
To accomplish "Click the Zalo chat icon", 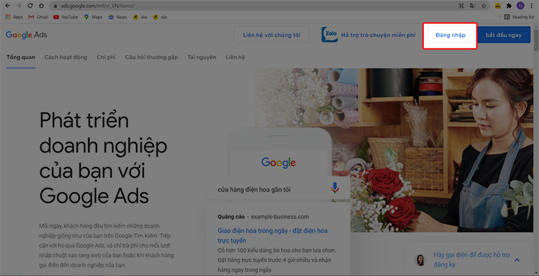I will pos(330,35).
